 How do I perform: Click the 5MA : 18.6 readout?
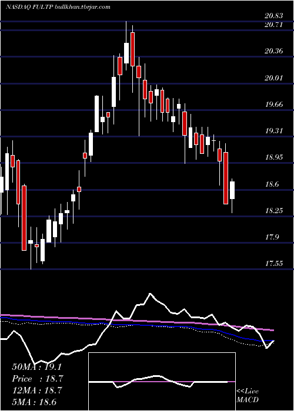pos(34,402)
